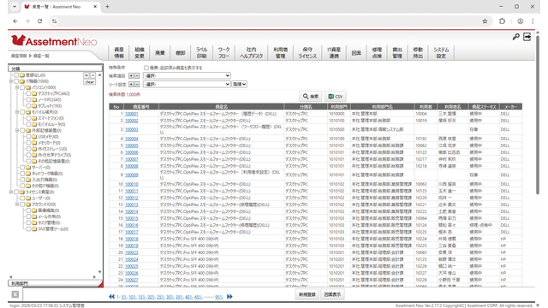
Task: Click the デスクトップPC(462) folder icon
Action: (x=34, y=93)
